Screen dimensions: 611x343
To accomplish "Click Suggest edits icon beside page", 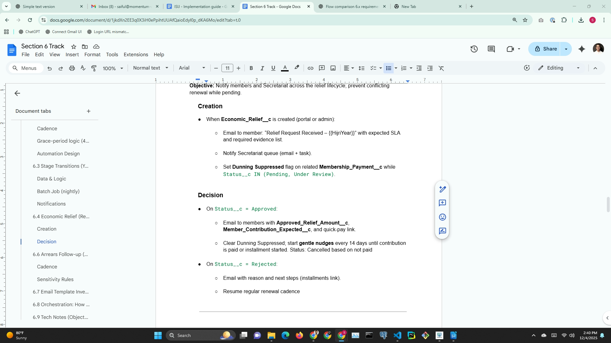I will tap(442, 231).
